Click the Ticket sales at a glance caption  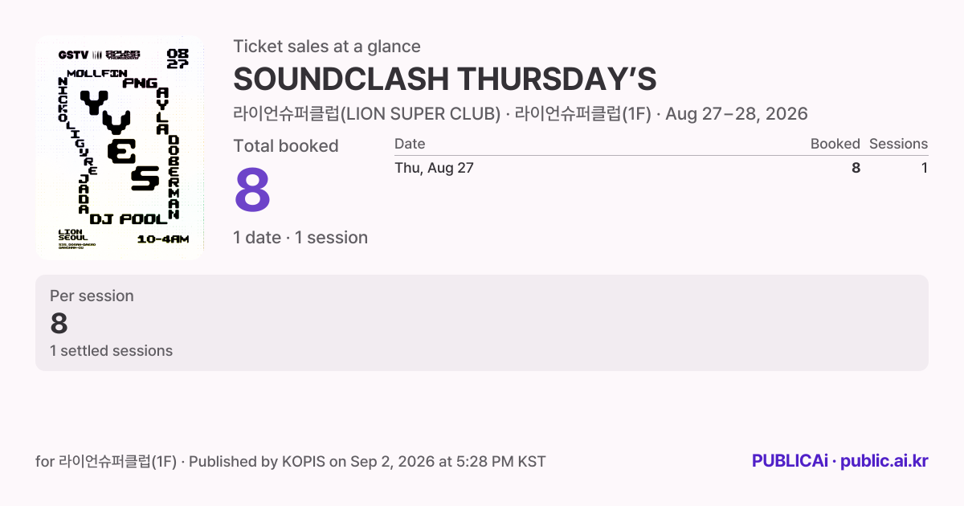(x=327, y=47)
